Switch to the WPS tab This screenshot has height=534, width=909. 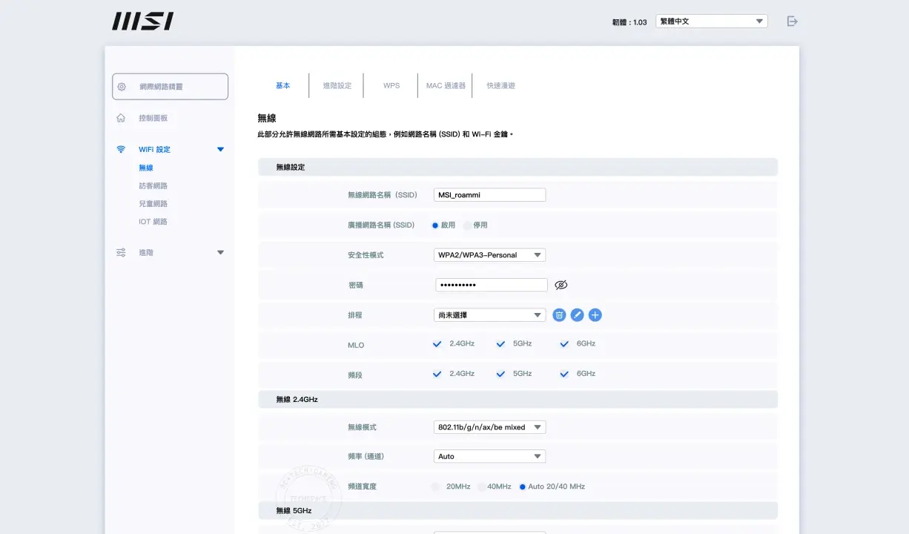tap(391, 85)
